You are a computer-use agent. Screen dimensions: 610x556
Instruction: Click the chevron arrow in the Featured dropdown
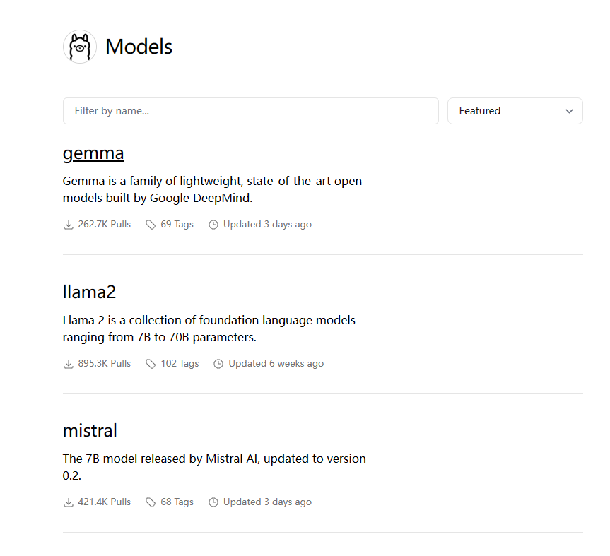coord(569,111)
